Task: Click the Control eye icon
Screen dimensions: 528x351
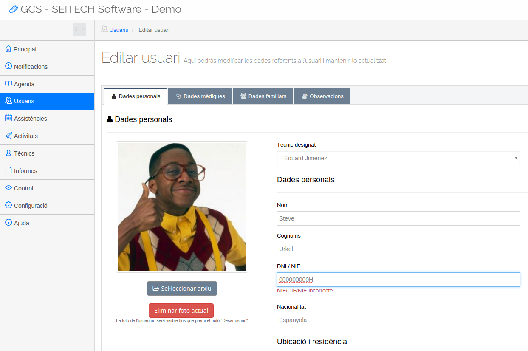Action: 8,188
